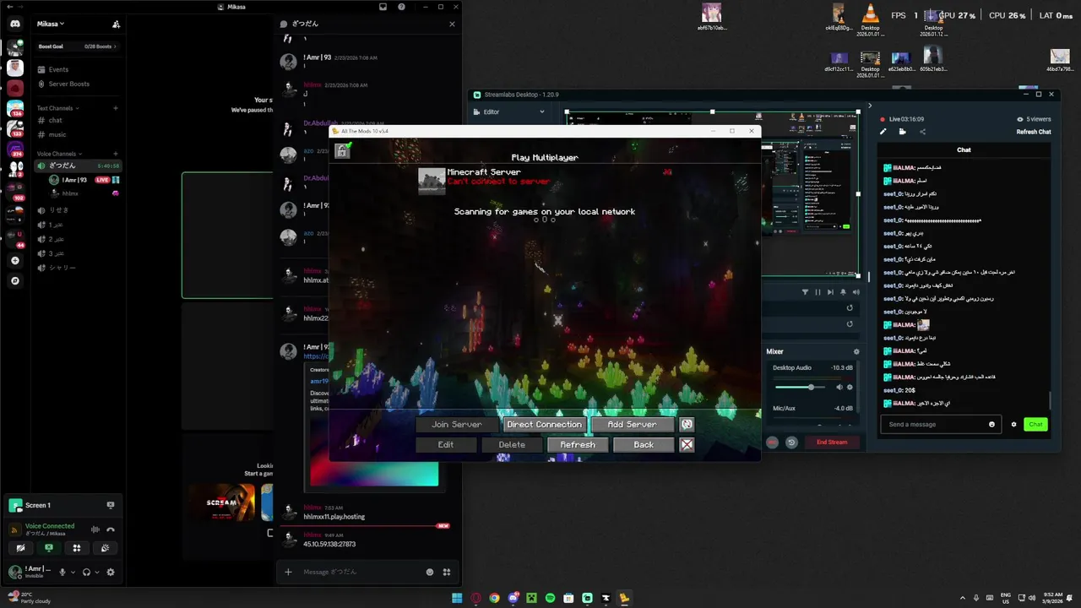Expand Boost Goal arrow
The width and height of the screenshot is (1081, 608).
pos(115,46)
